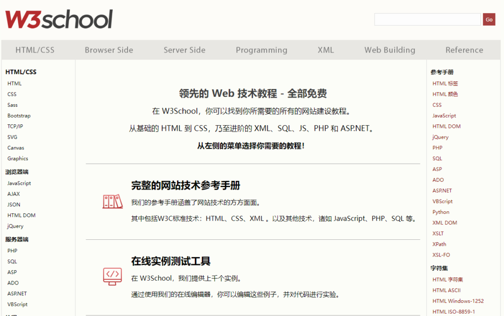This screenshot has width=504, height=316.
Task: Click the red bookshelf reference manual icon
Action: [112, 201]
